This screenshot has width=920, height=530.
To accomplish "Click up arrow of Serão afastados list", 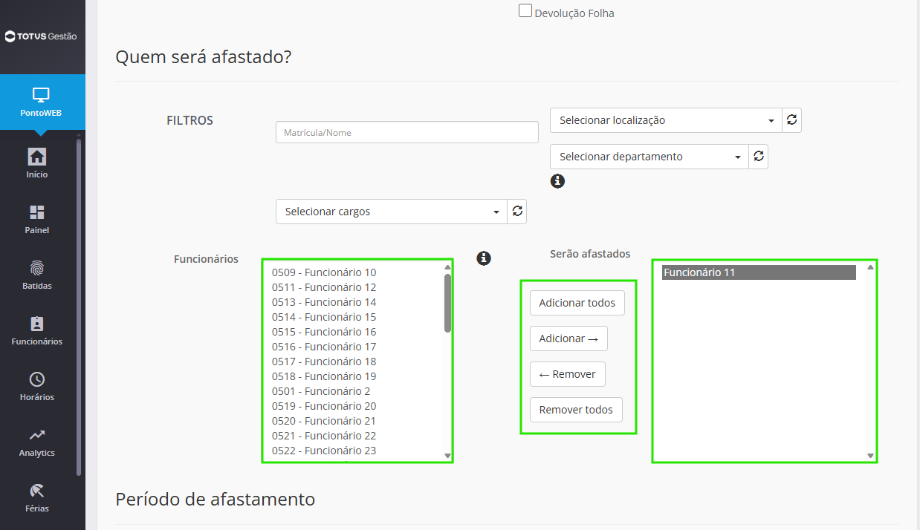I will (870, 267).
